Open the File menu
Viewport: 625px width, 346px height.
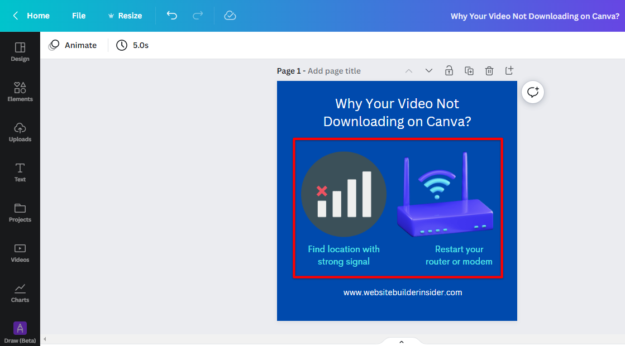[x=79, y=16]
